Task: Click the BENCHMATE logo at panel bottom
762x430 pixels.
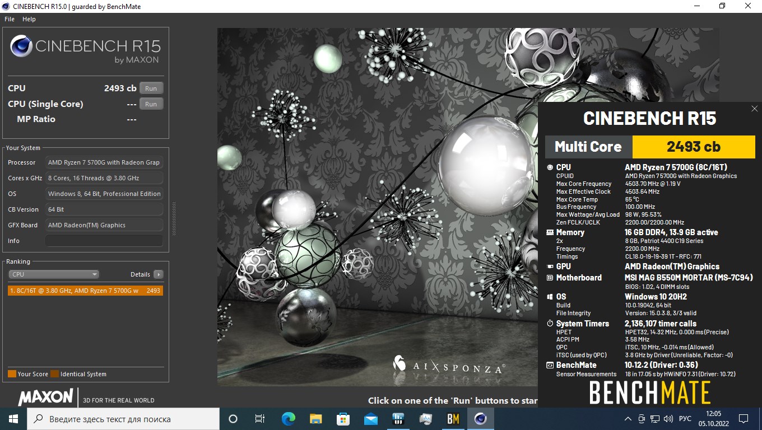Action: click(x=650, y=393)
